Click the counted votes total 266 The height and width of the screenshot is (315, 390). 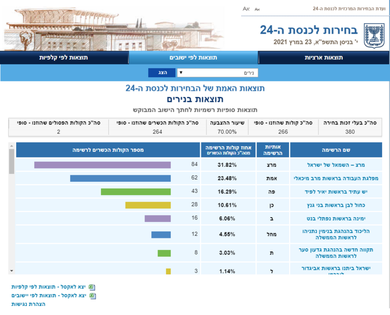pos(283,132)
